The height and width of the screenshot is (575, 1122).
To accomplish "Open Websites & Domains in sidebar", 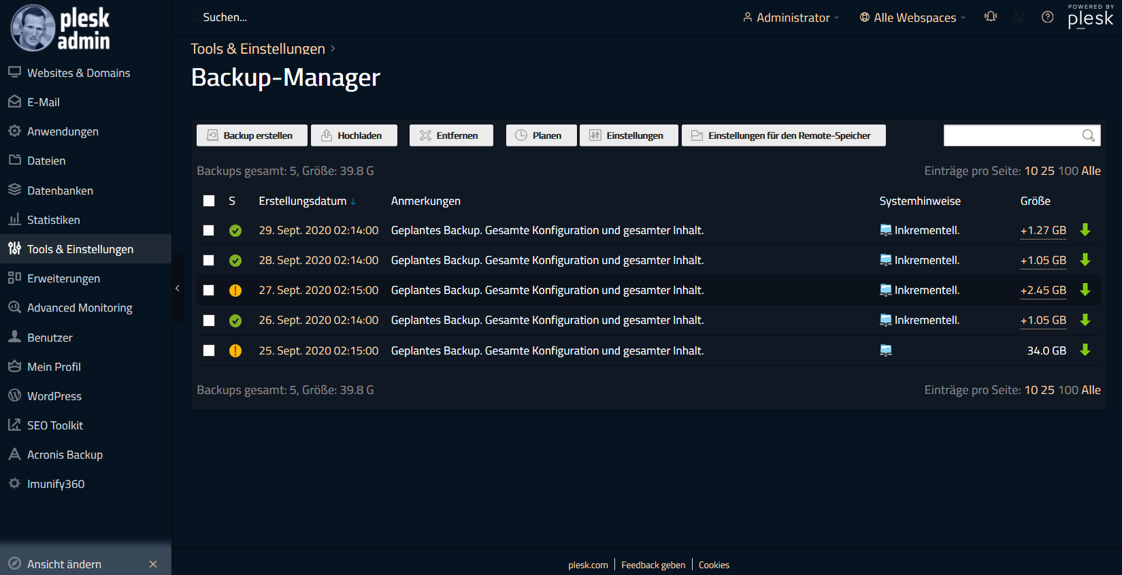I will [78, 73].
